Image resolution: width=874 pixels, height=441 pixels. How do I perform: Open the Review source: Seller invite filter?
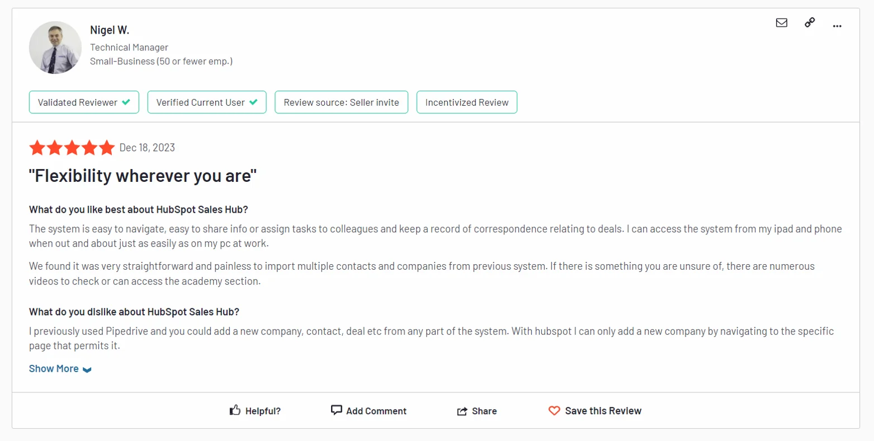pos(341,102)
